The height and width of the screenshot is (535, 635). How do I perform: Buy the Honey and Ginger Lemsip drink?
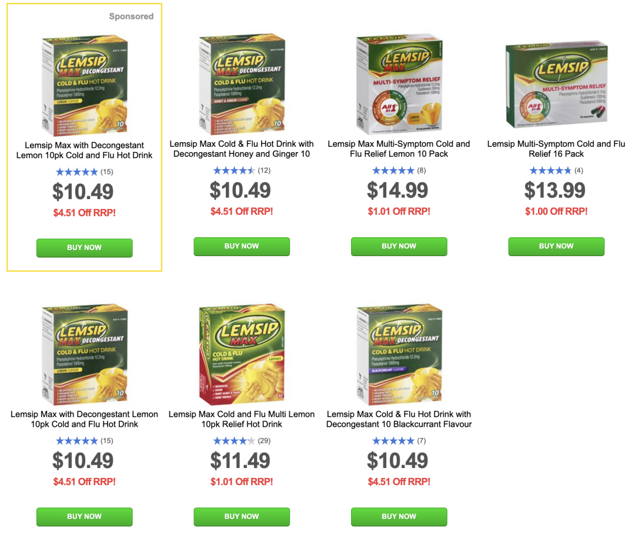242,246
